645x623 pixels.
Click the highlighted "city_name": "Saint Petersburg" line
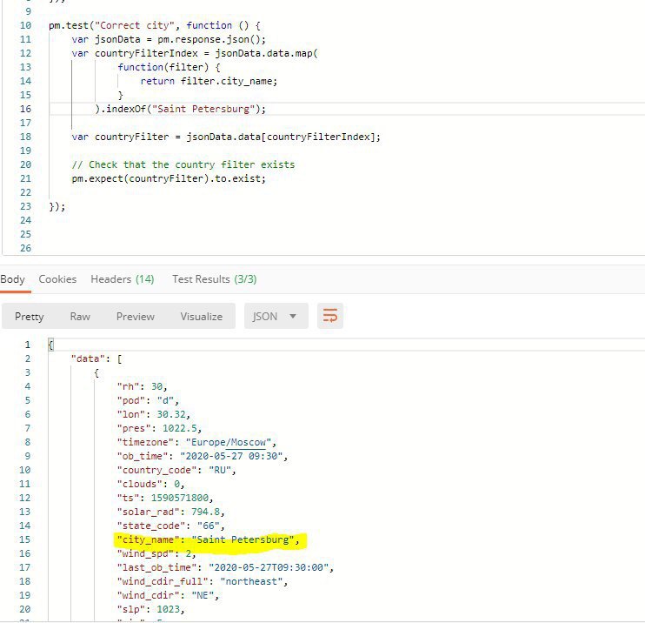tap(208, 539)
